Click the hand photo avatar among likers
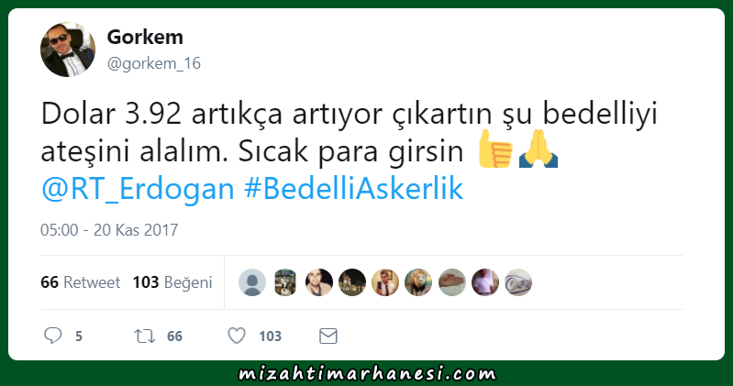The image size is (733, 386). 452,282
